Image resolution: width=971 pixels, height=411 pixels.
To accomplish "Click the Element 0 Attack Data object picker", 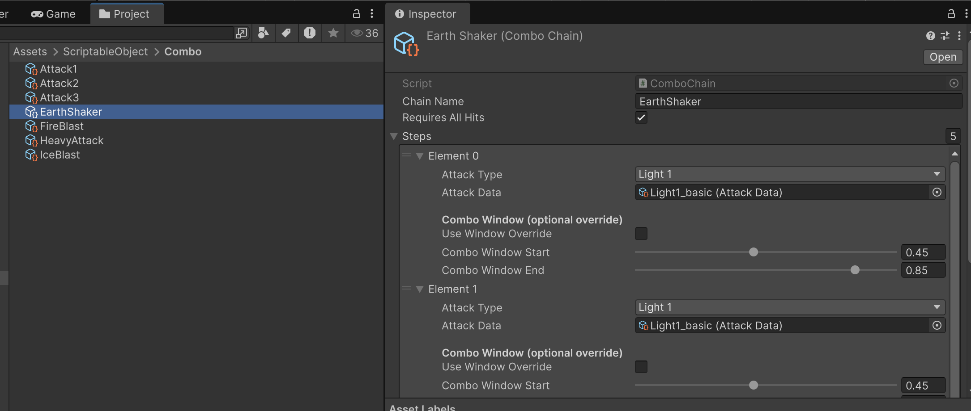I will pos(937,193).
